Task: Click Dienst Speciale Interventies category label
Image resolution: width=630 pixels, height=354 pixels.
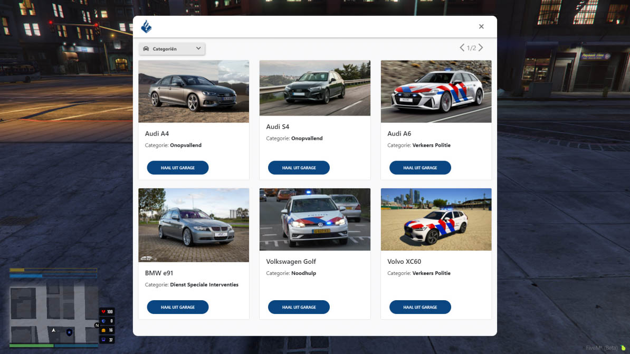Action: (204, 284)
